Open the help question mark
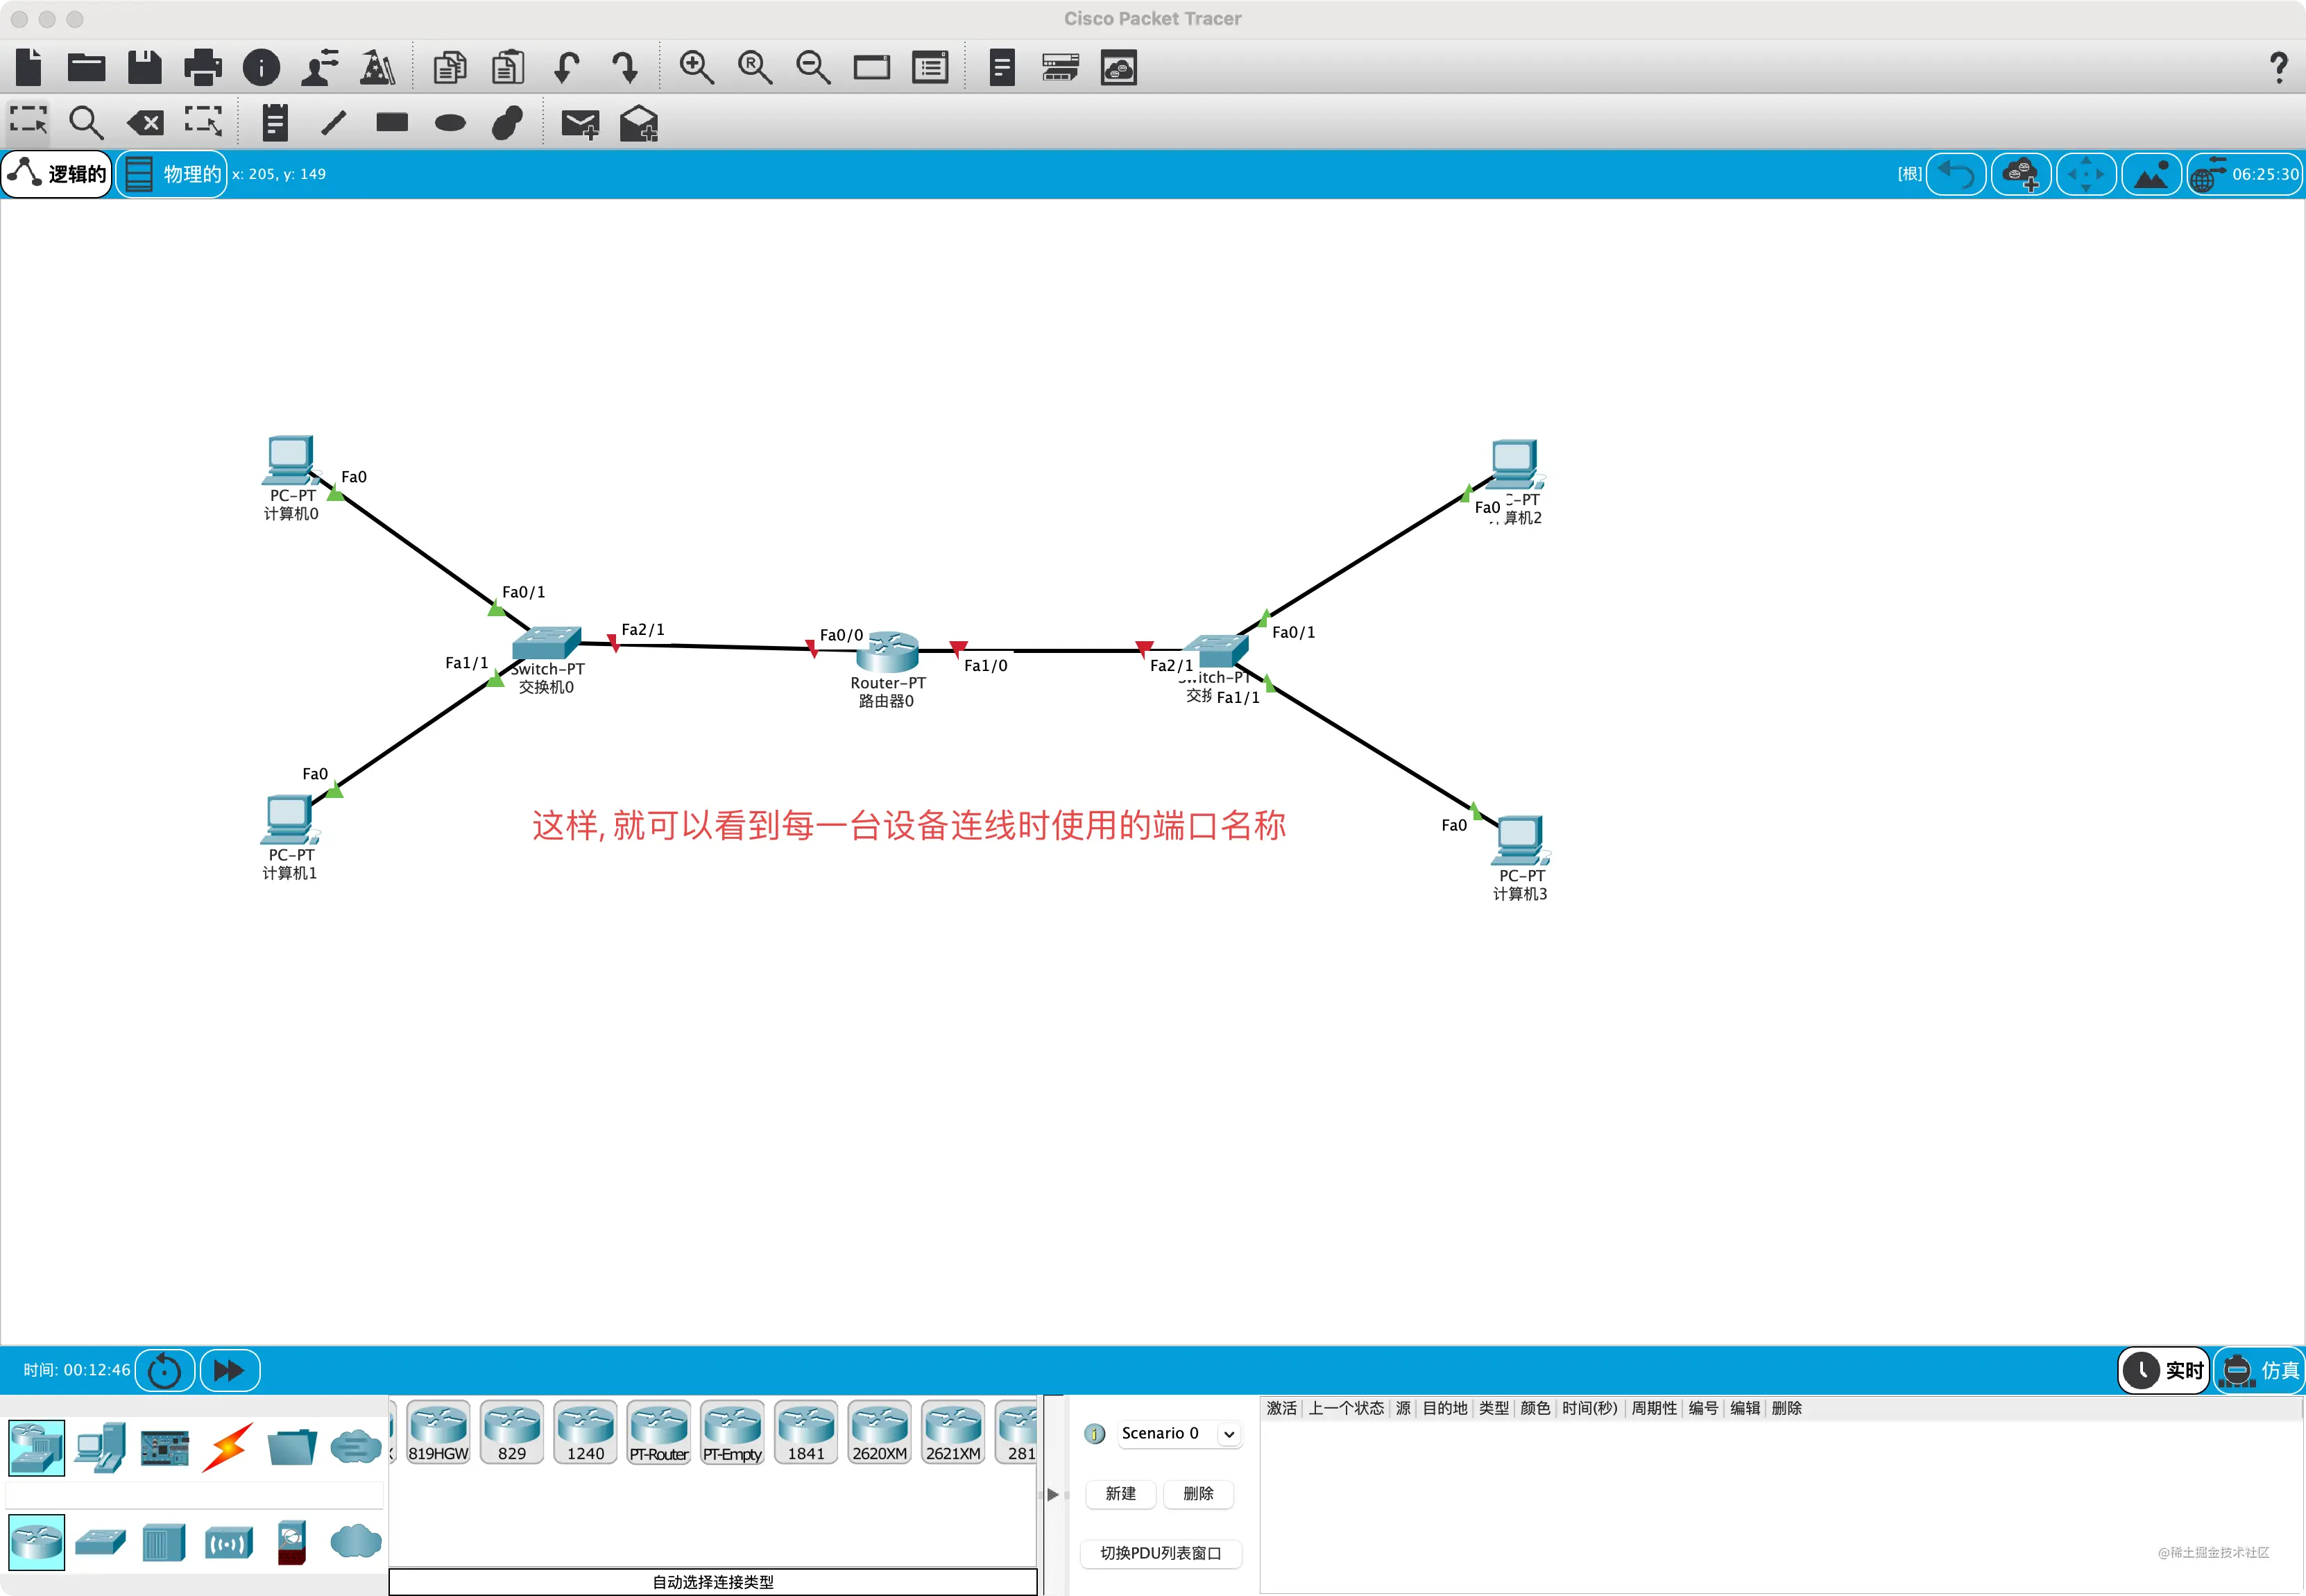 coord(2278,67)
